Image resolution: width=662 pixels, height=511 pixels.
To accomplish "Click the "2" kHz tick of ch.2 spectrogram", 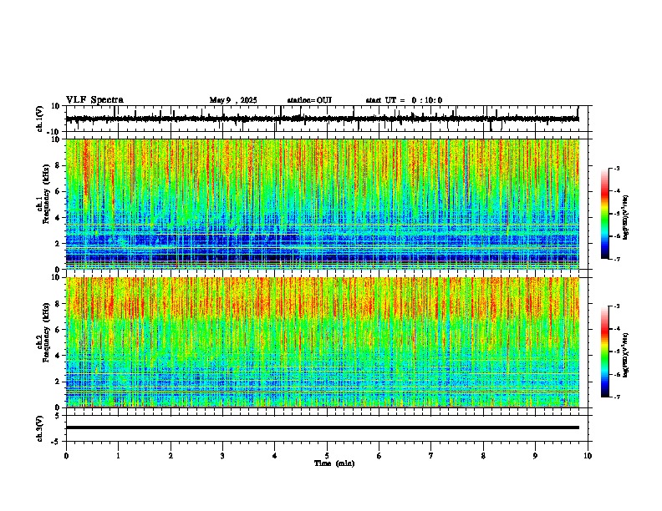I will tap(59, 382).
